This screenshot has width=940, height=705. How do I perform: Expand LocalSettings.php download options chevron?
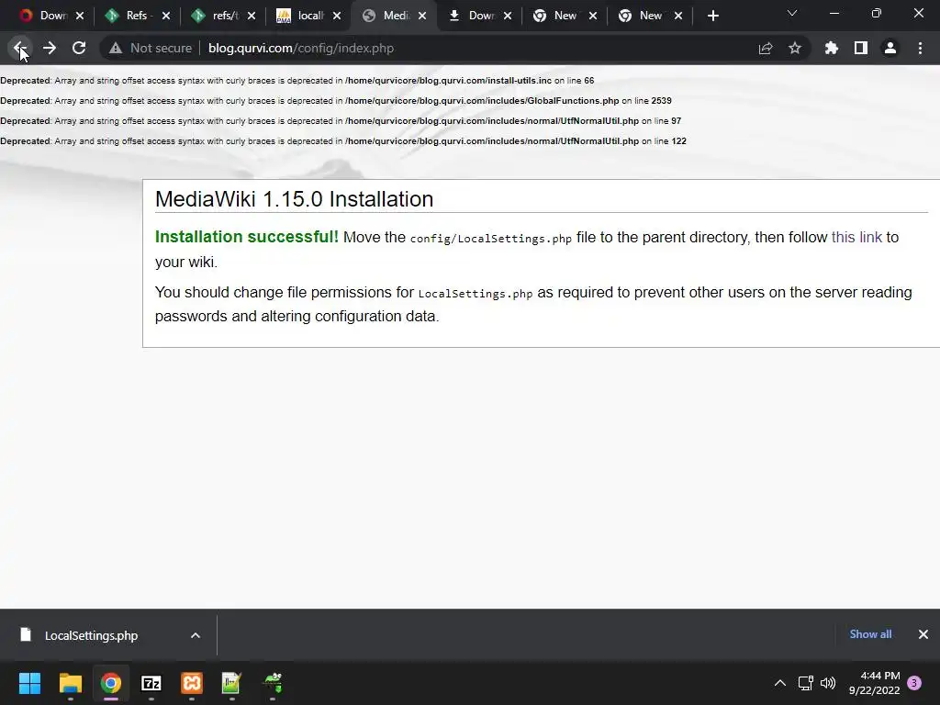(196, 635)
